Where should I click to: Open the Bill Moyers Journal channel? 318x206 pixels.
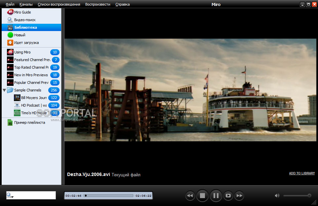[x=31, y=98]
